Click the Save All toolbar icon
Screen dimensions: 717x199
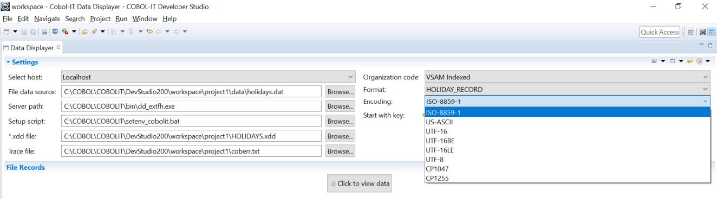(x=33, y=31)
